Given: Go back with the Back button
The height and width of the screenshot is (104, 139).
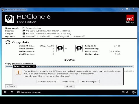Looking at the screenshot, I should [x=11, y=86].
